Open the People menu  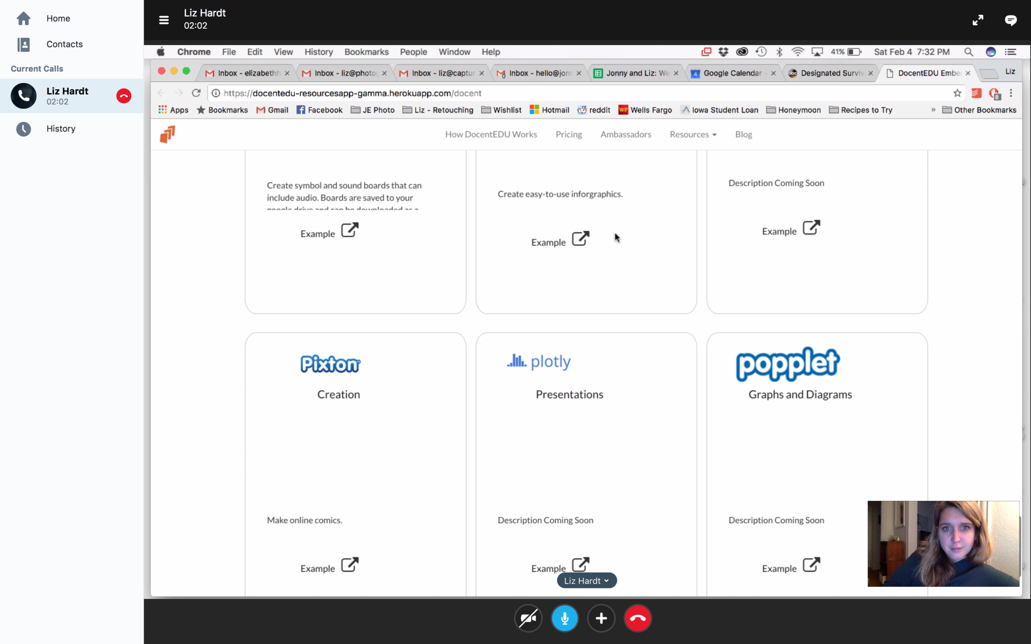(x=413, y=52)
